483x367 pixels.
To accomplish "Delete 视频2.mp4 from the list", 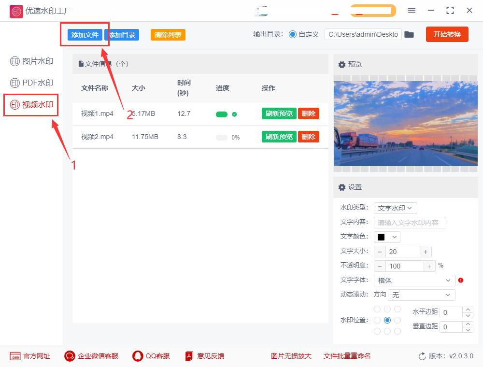I will (x=309, y=137).
